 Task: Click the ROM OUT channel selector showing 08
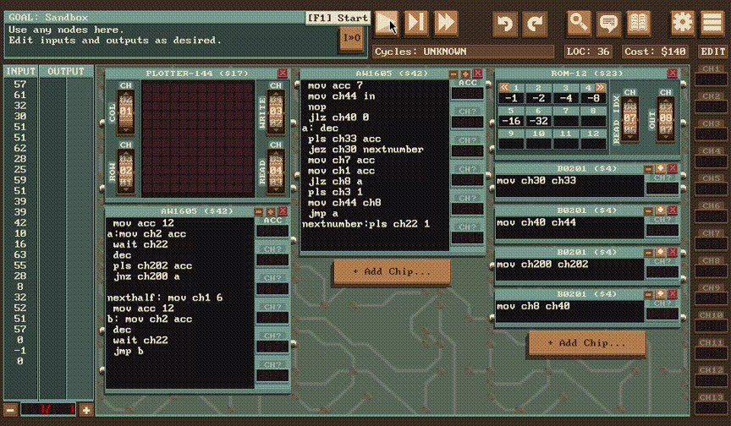pyautogui.click(x=665, y=118)
